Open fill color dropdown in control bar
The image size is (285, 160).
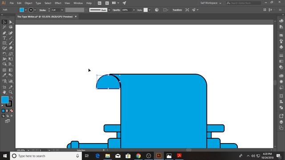(26, 10)
